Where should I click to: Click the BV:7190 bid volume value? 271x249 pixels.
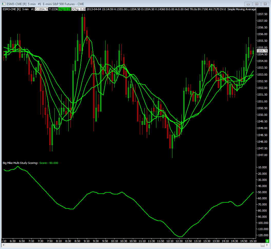tap(203, 9)
